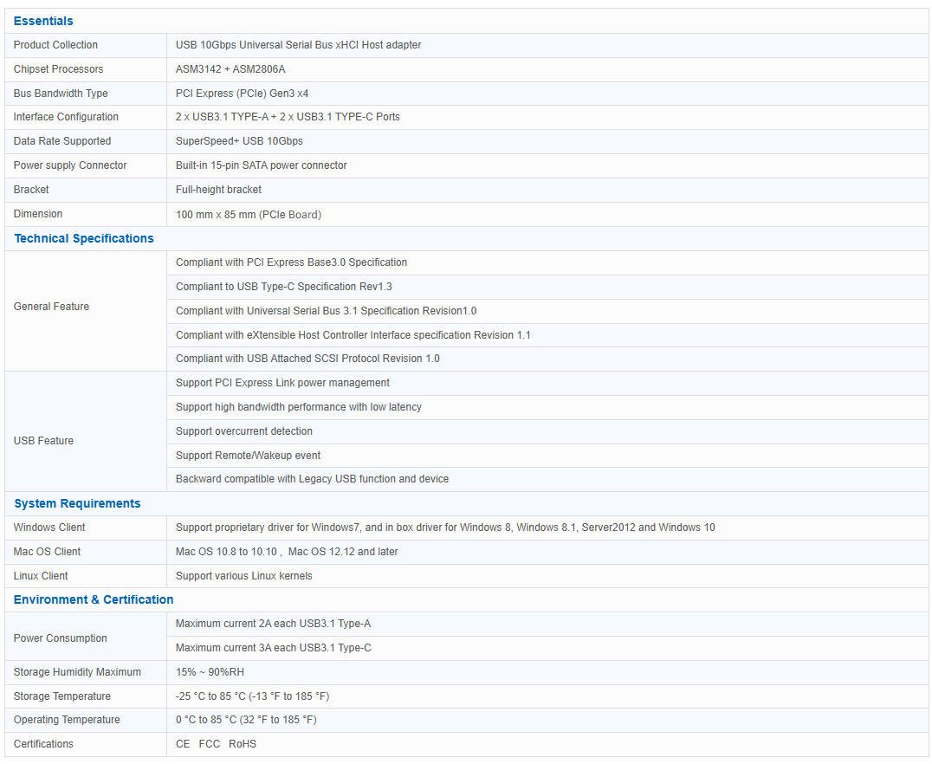This screenshot has width=932, height=764.
Task: Click the Full-height bracket value
Action: click(x=218, y=190)
